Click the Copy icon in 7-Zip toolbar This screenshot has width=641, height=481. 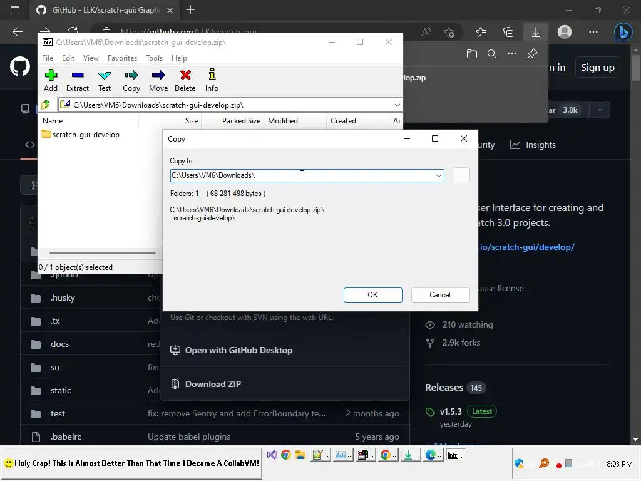click(131, 80)
